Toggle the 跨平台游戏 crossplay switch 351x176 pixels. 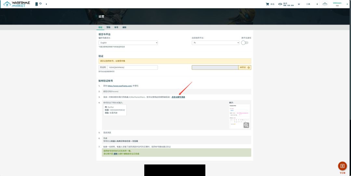point(245,43)
